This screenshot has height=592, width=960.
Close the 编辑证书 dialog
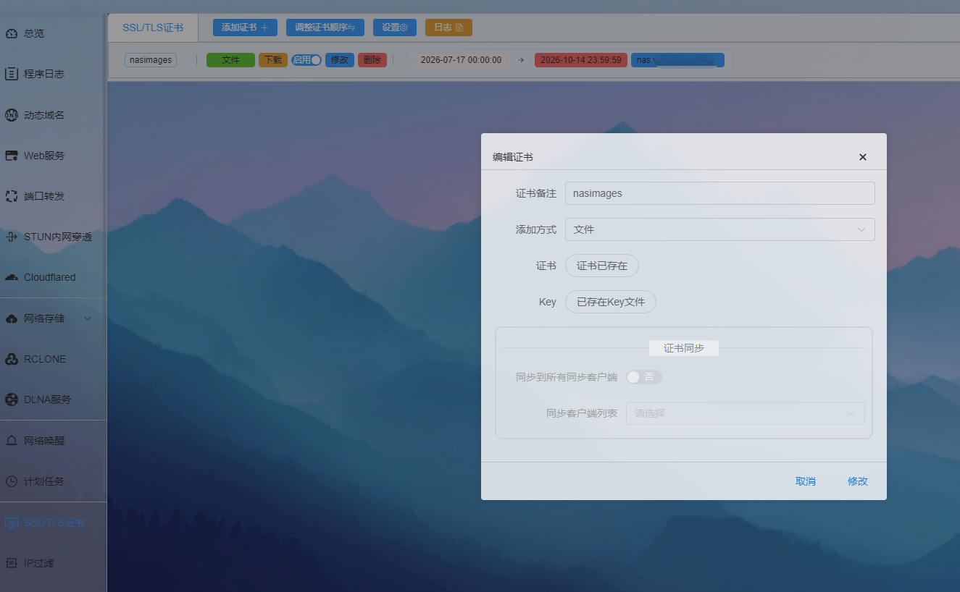point(862,157)
